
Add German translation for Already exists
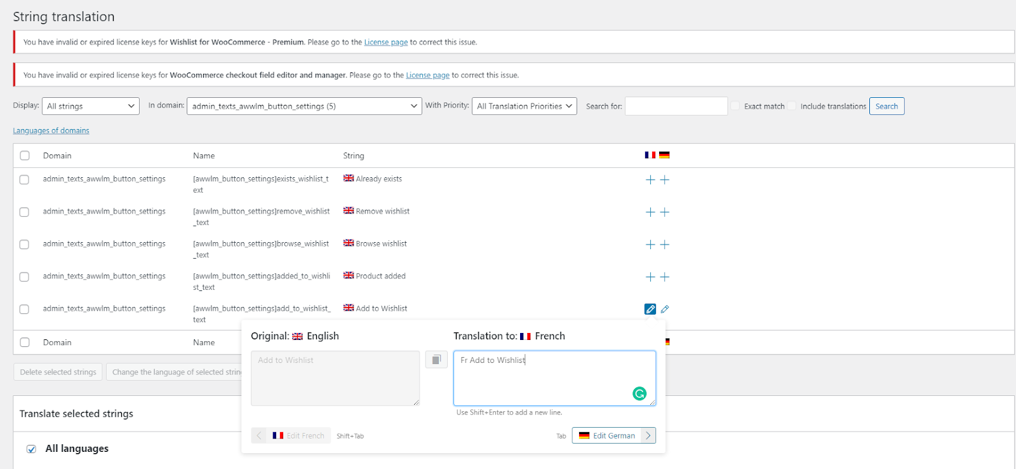pyautogui.click(x=665, y=180)
